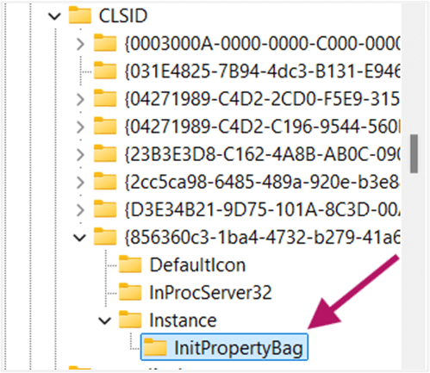Select the InProcServer32 subkey
The height and width of the screenshot is (373, 430).
point(210,293)
